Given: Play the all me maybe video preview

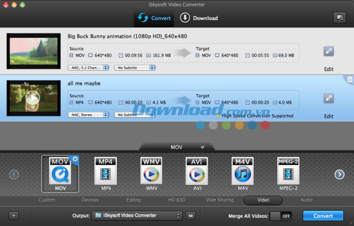Looking at the screenshot, I should click(32, 98).
